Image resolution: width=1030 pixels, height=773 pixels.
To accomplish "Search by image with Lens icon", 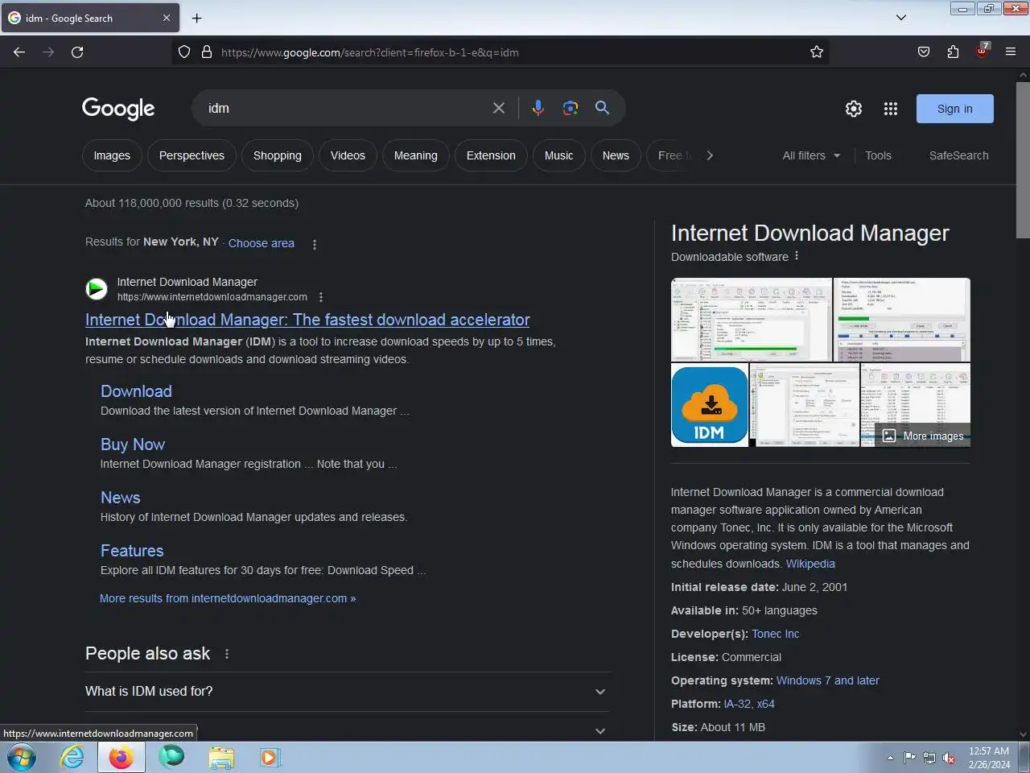I will [x=571, y=108].
